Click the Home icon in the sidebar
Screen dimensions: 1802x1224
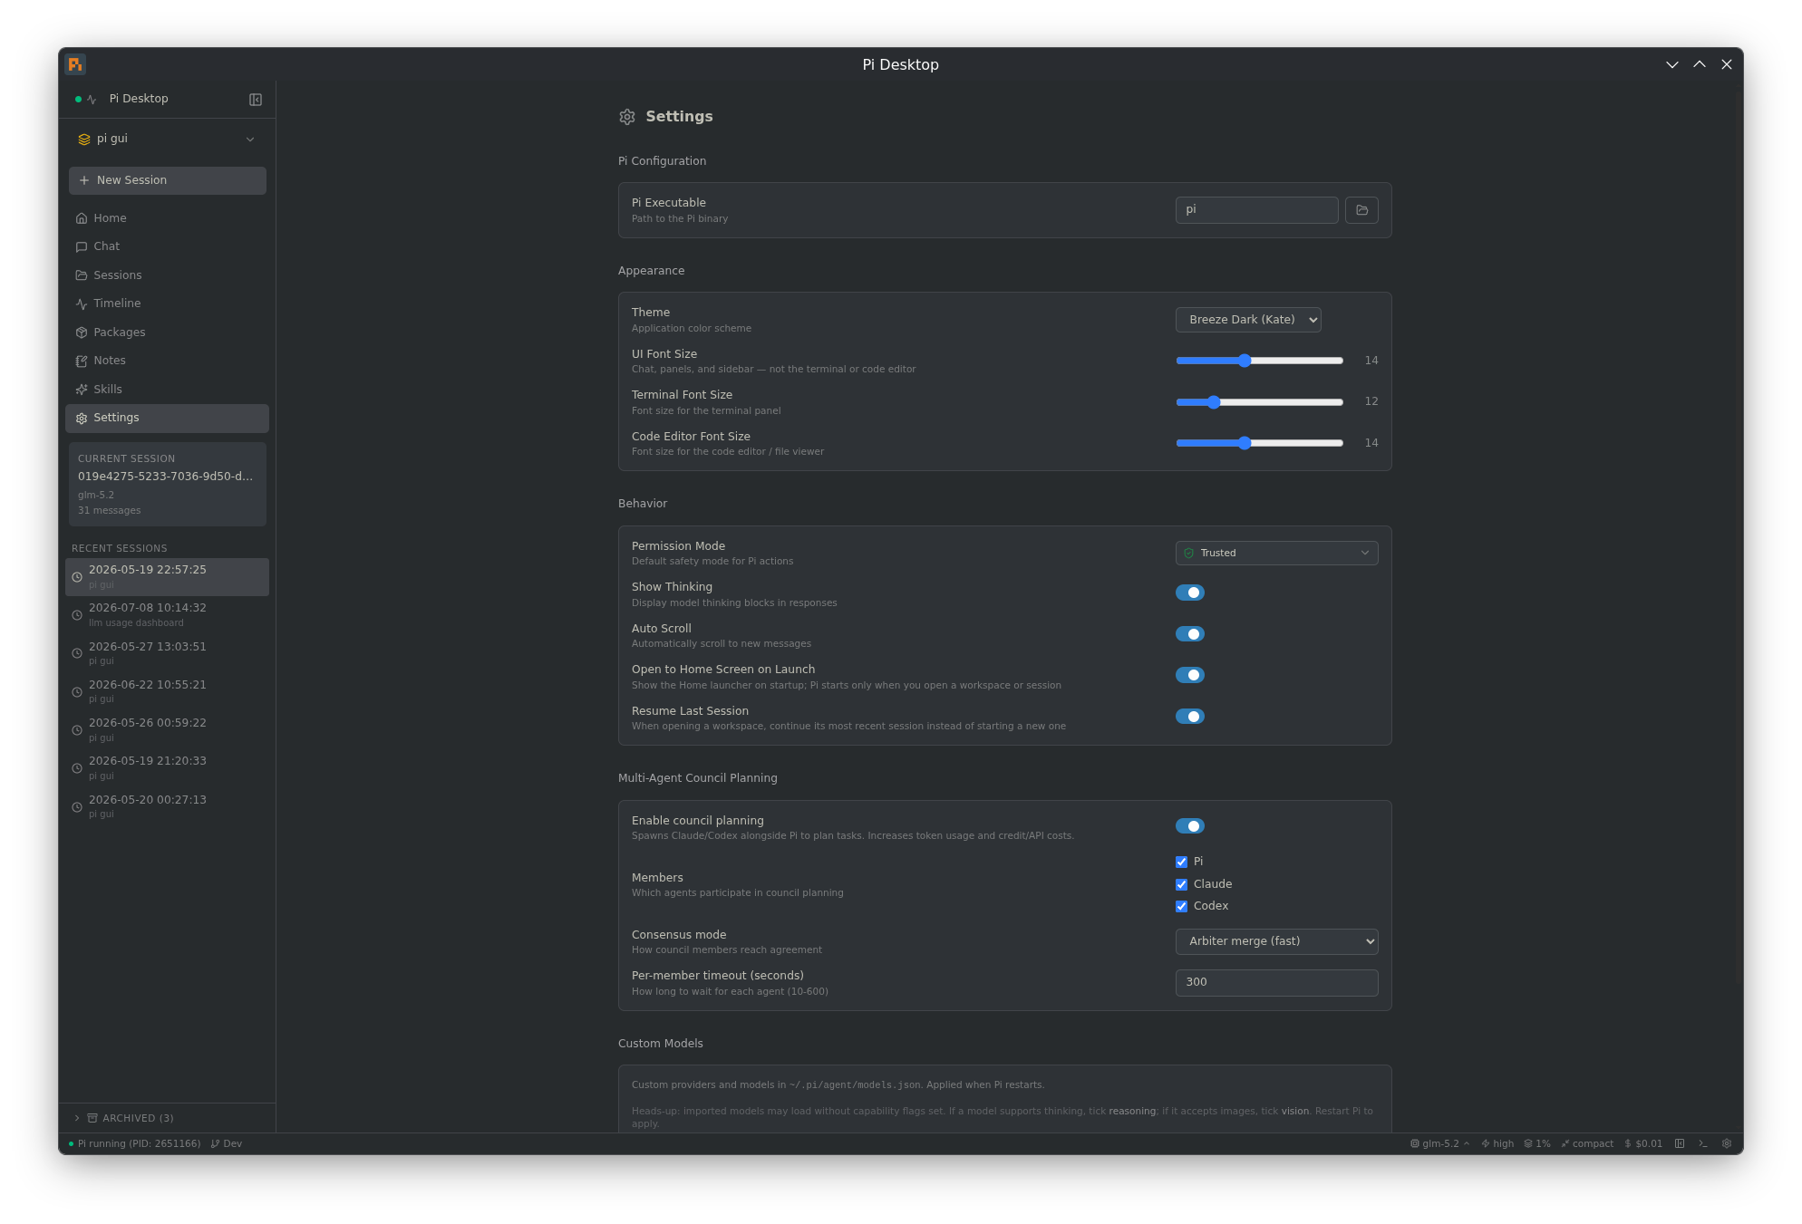coord(82,218)
